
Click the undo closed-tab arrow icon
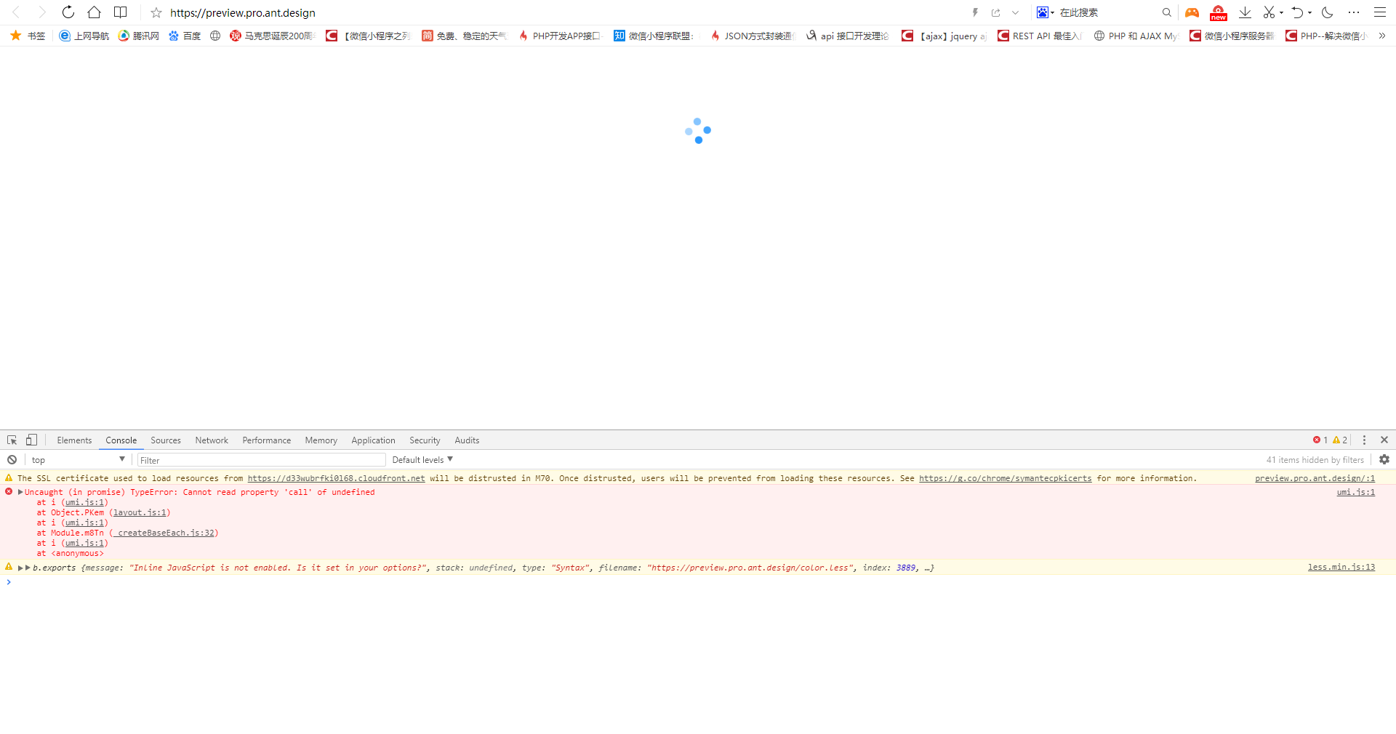tap(1297, 12)
